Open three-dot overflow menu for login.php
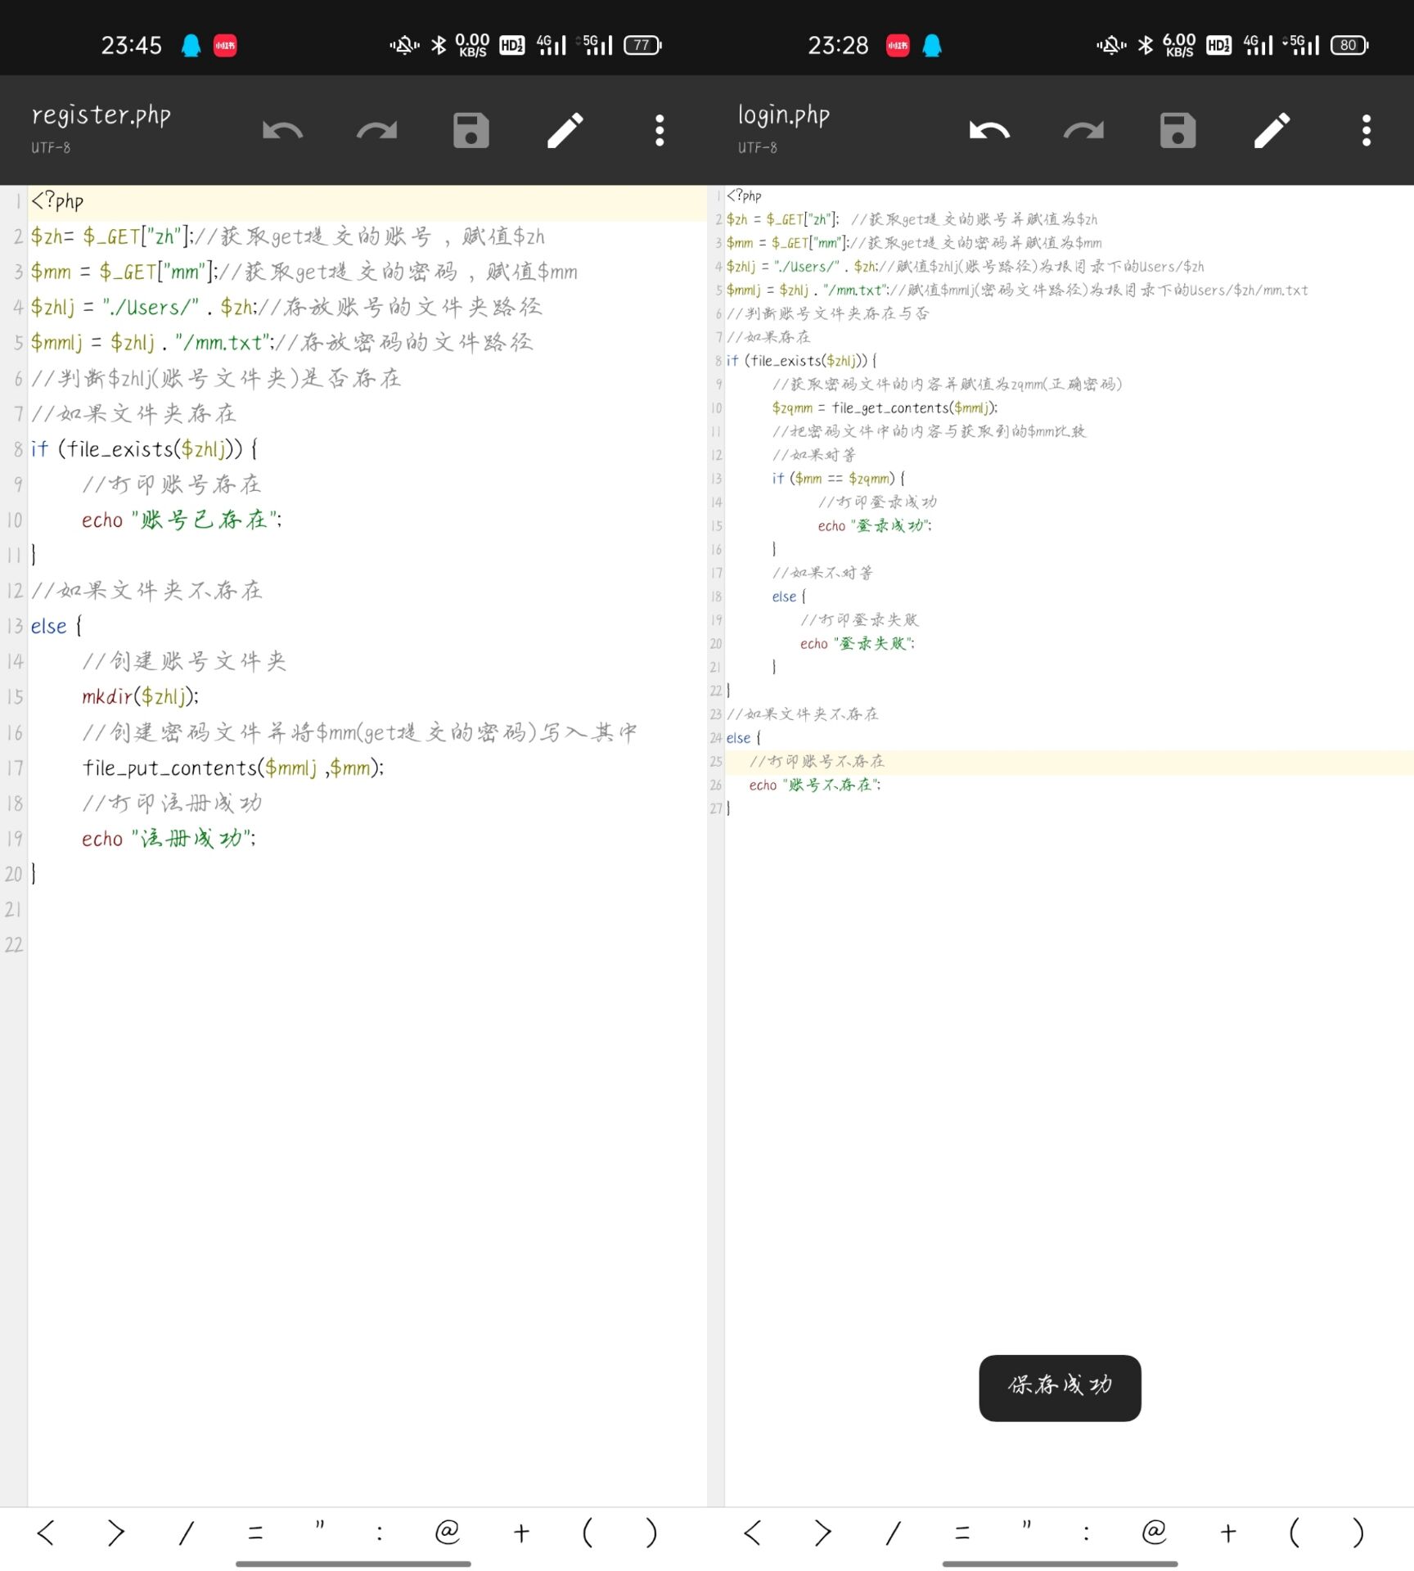 [x=1366, y=131]
